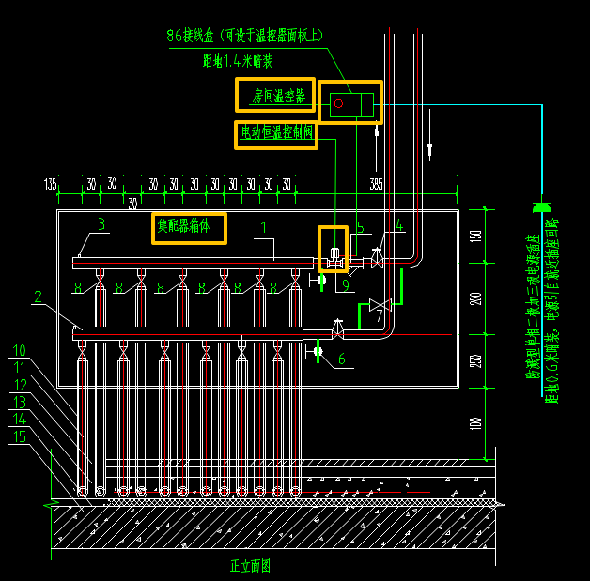
Task: Select callout number 4 near supply valve
Action: tap(399, 225)
